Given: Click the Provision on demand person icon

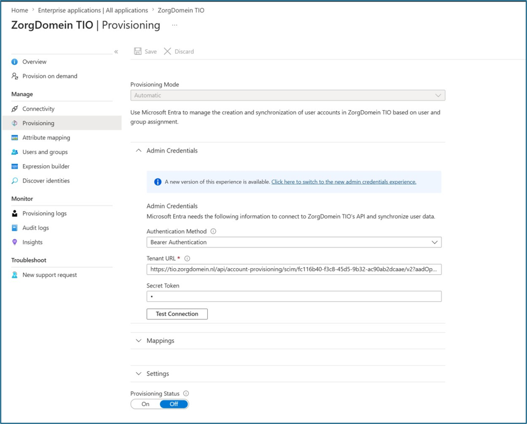Looking at the screenshot, I should click(15, 77).
